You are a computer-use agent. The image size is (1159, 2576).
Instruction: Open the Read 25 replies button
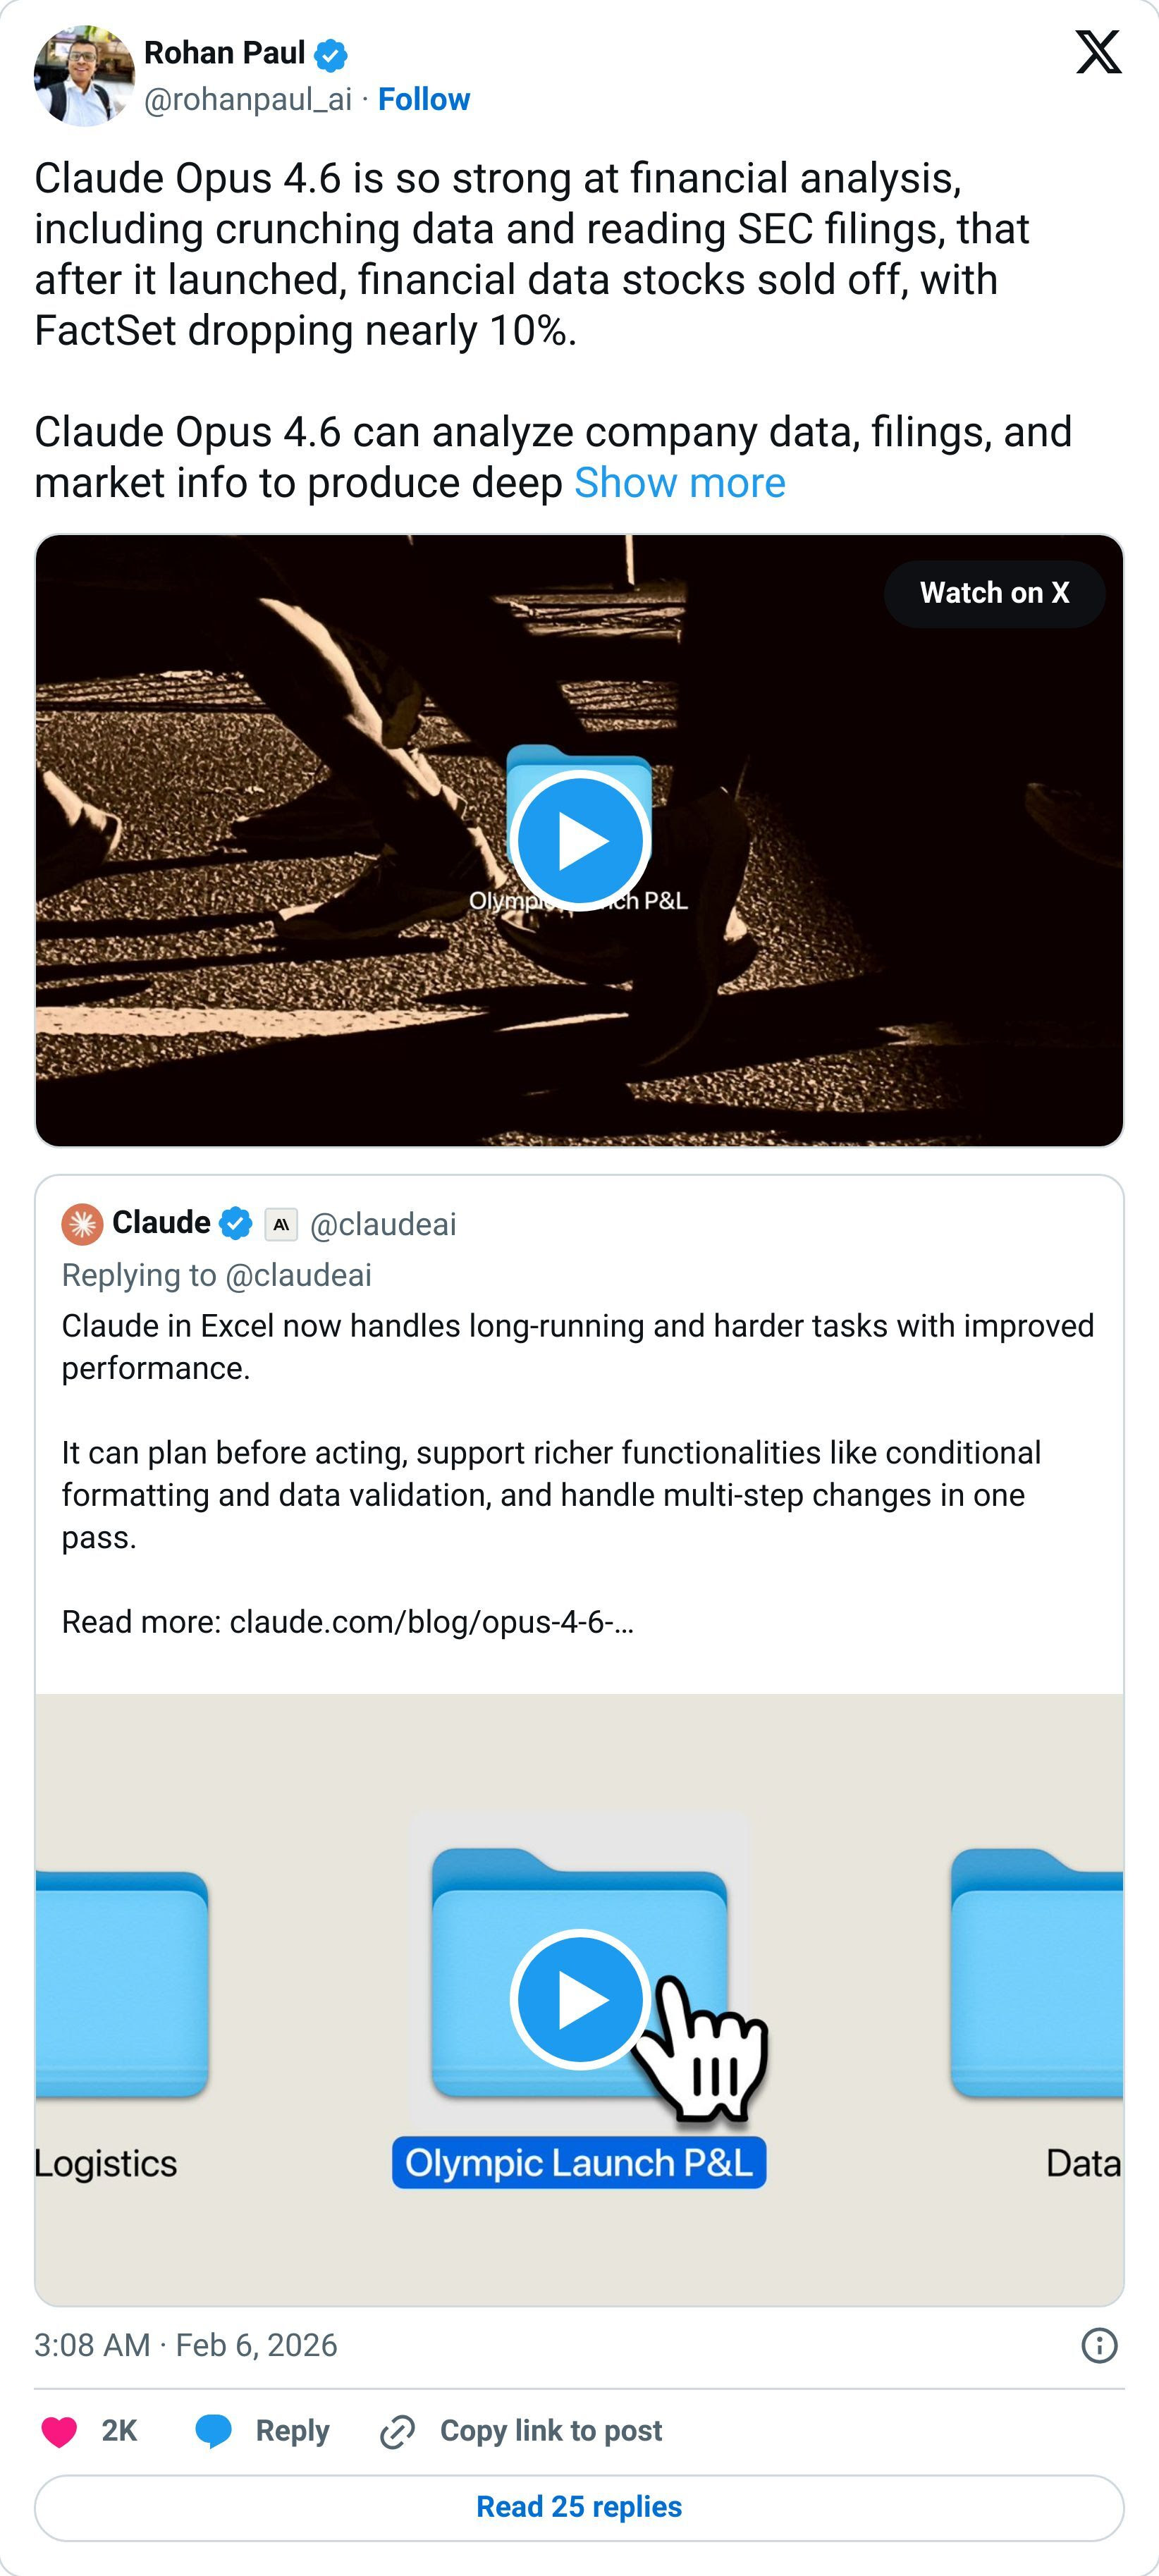(579, 2507)
